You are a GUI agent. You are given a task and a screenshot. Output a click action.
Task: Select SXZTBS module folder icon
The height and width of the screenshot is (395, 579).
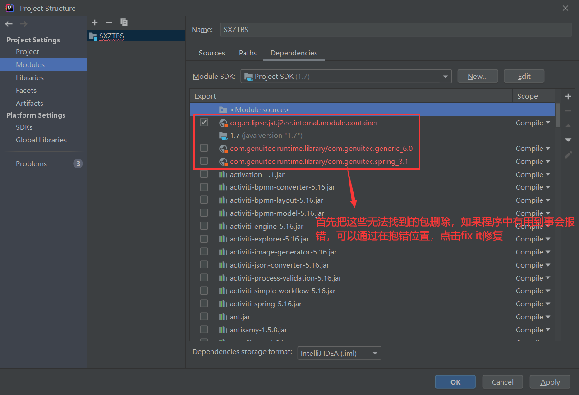93,36
